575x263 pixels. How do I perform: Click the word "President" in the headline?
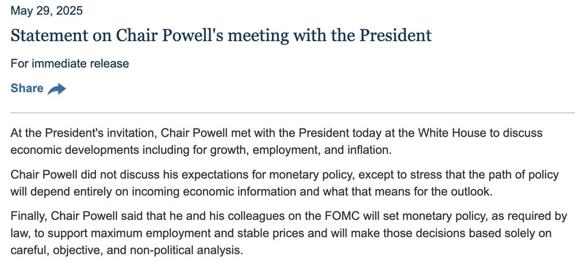(395, 36)
